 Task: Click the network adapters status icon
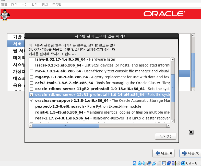(x=149, y=163)
